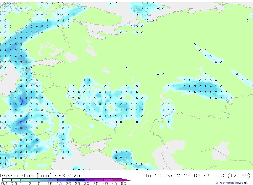Image resolution: width=253 pixels, height=185 pixels.
Task: Click the legend swatch between 25 and 30
Action: pyautogui.click(x=80, y=180)
